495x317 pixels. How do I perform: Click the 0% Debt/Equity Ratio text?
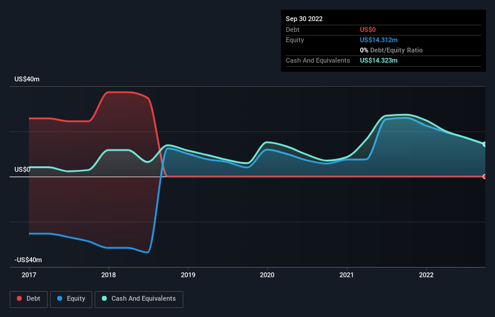coord(391,50)
